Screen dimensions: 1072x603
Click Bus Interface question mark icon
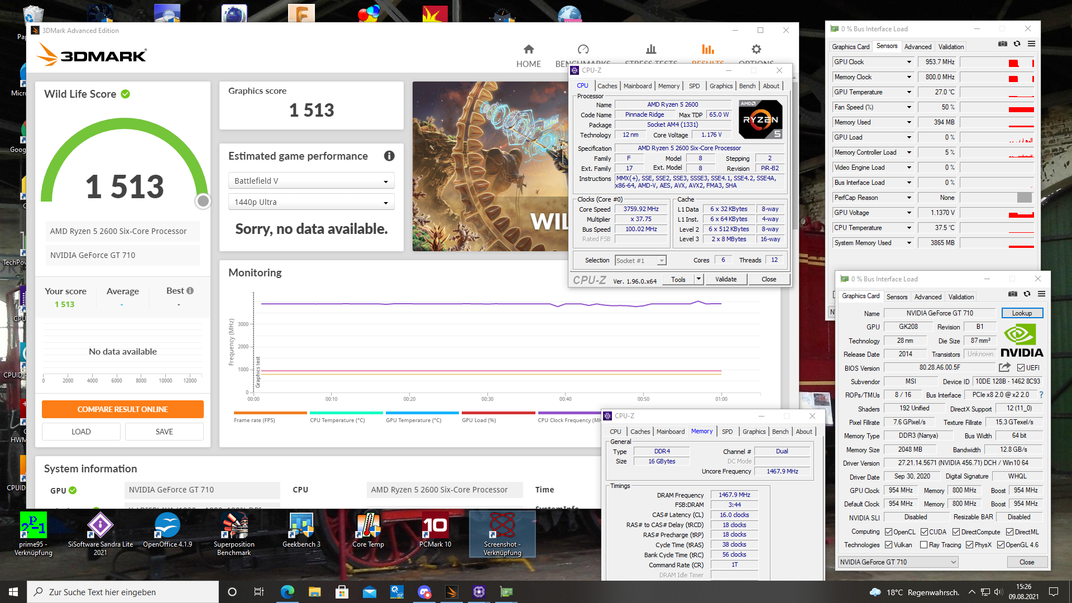[1041, 395]
